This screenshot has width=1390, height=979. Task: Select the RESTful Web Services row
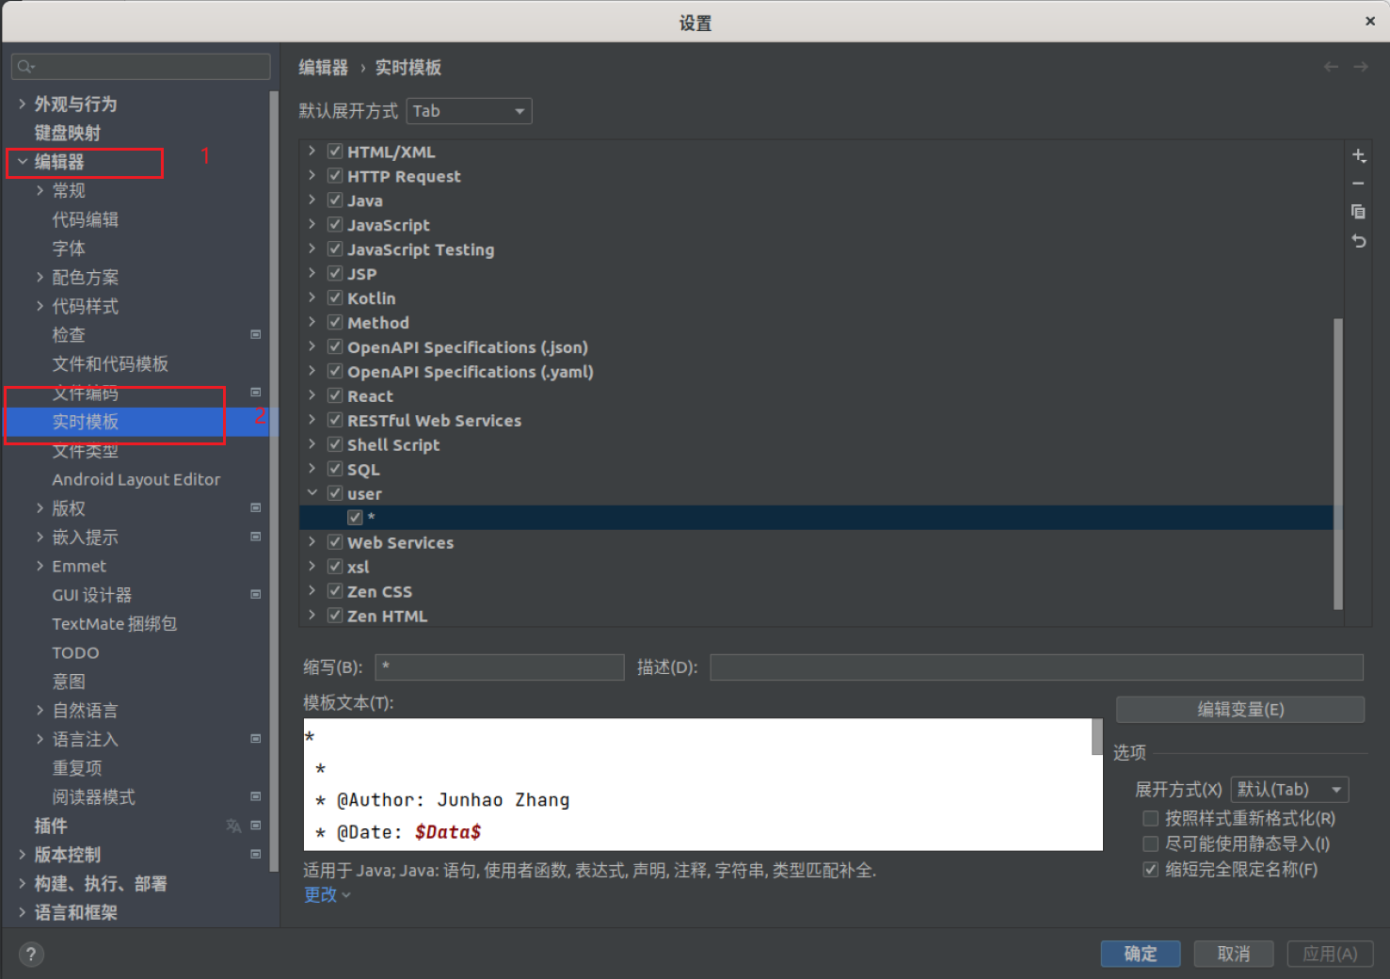click(817, 420)
